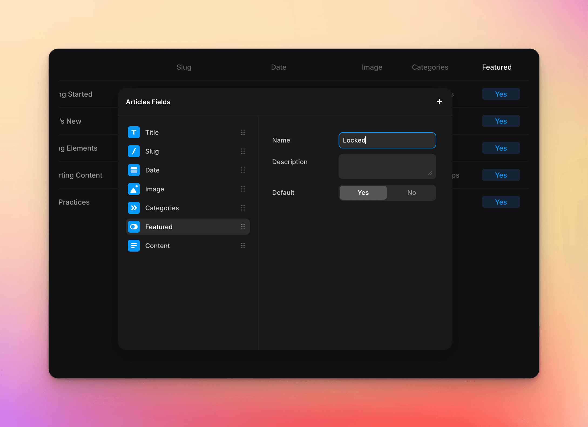Click the Title field's T icon
This screenshot has width=588, height=427.
(134, 132)
